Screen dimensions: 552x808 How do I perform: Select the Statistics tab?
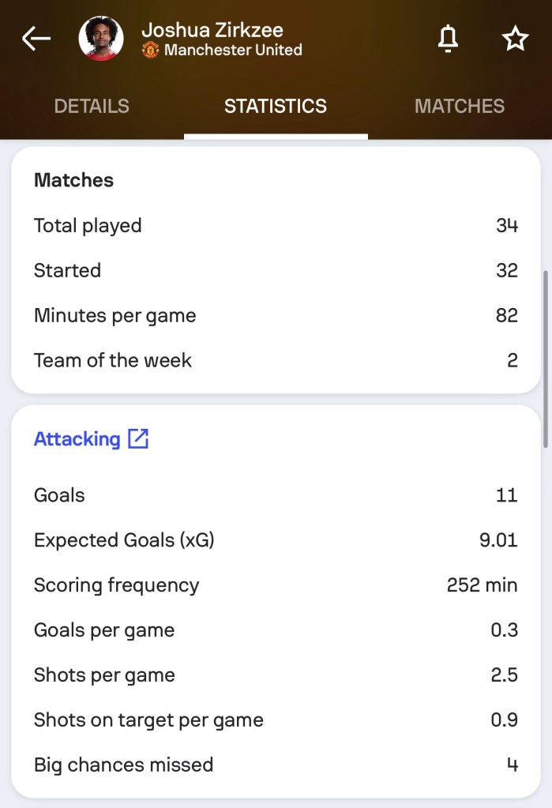[x=276, y=107]
